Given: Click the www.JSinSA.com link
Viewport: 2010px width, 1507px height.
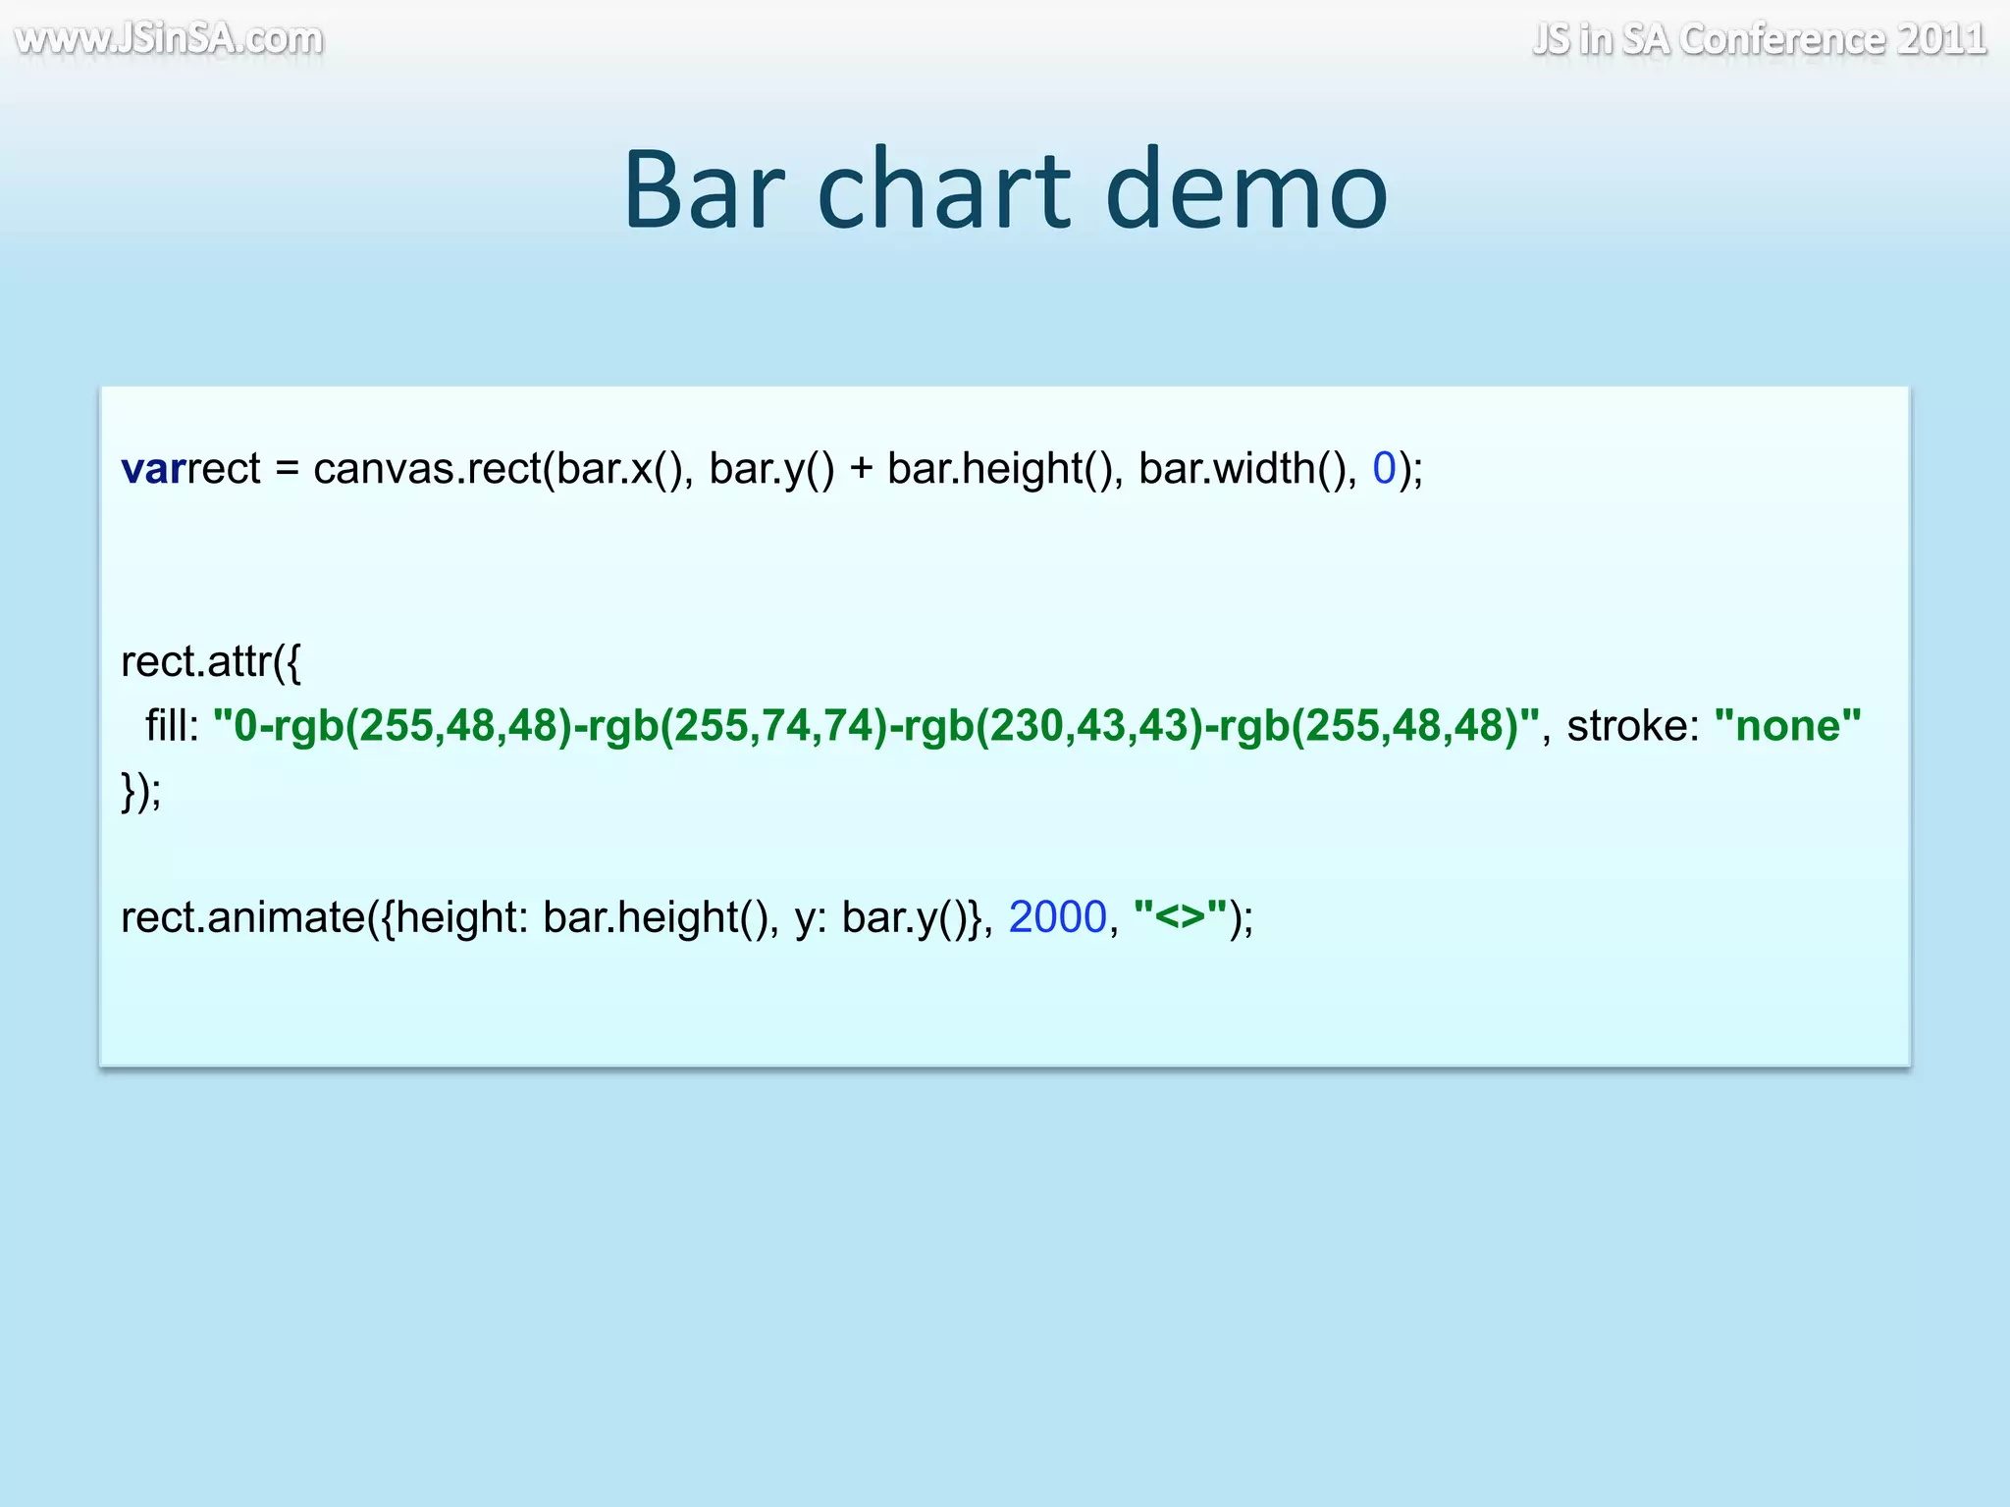Looking at the screenshot, I should [x=169, y=39].
